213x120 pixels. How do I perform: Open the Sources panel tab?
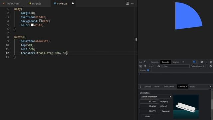176,62
